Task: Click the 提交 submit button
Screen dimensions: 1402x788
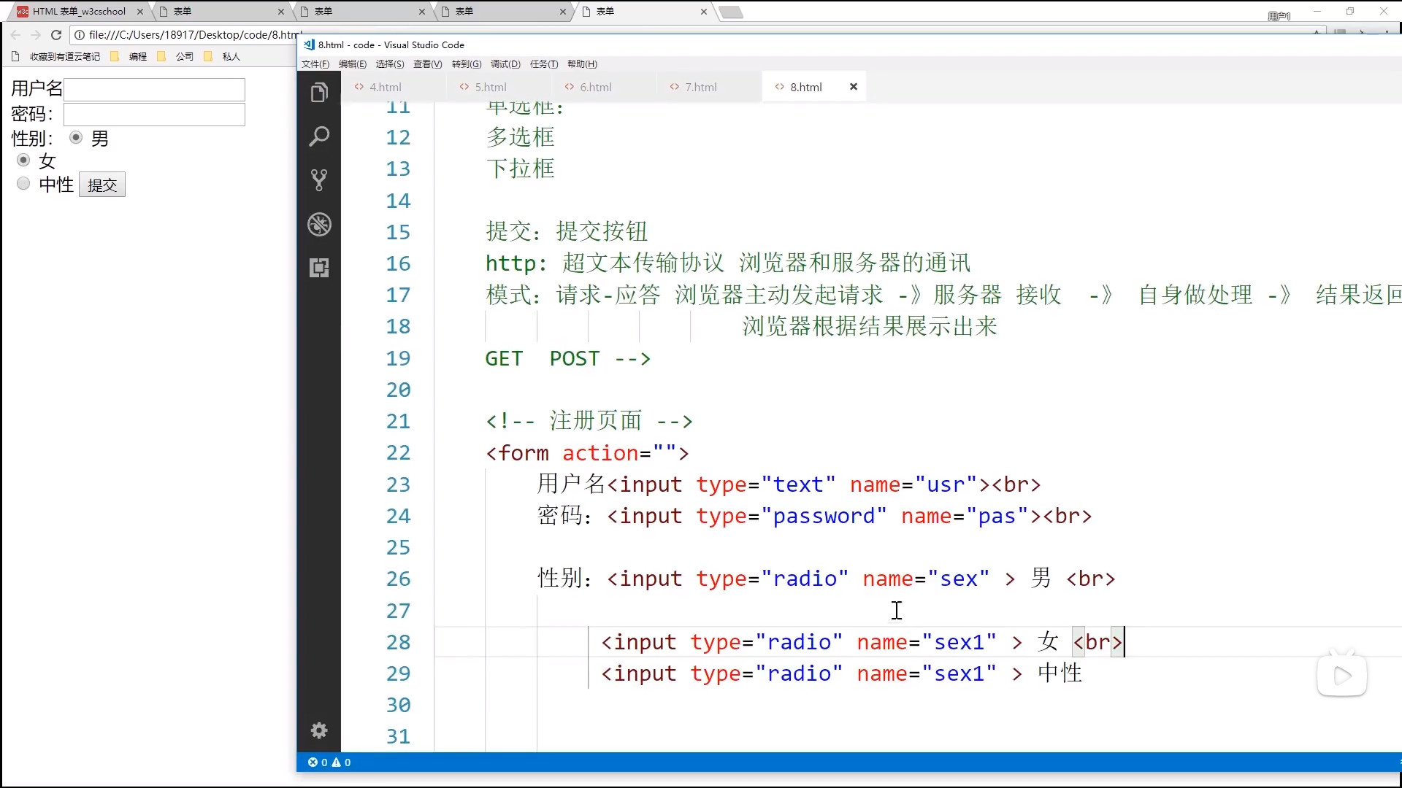Action: click(x=102, y=185)
